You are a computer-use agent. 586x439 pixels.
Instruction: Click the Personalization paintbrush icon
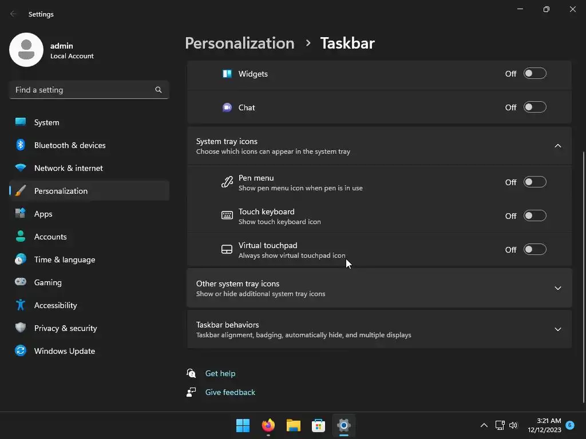pos(21,191)
